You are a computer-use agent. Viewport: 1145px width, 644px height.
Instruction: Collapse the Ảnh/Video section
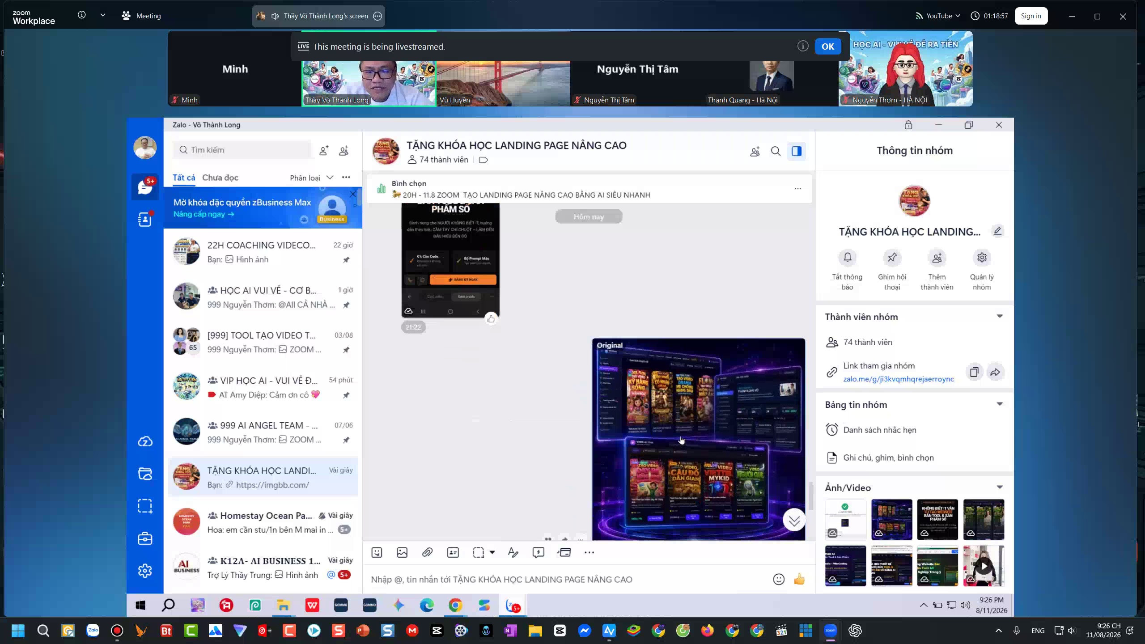coord(1000,487)
